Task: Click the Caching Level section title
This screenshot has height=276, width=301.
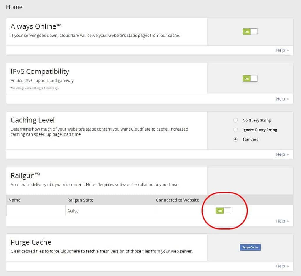Action: [33, 120]
